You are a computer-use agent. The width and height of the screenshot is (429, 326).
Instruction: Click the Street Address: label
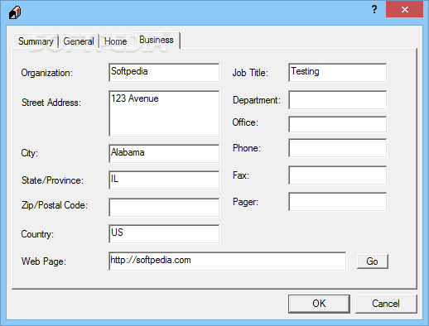(51, 103)
